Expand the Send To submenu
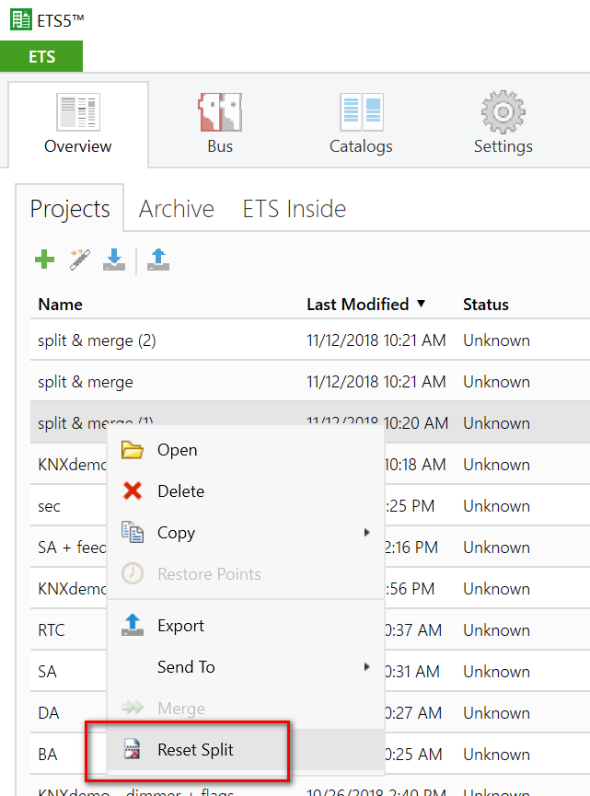The image size is (590, 796). click(246, 666)
